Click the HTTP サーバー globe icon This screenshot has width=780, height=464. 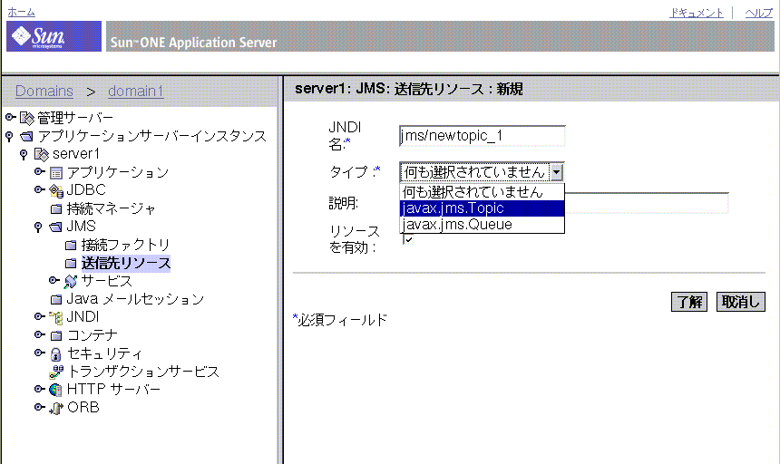(x=55, y=390)
